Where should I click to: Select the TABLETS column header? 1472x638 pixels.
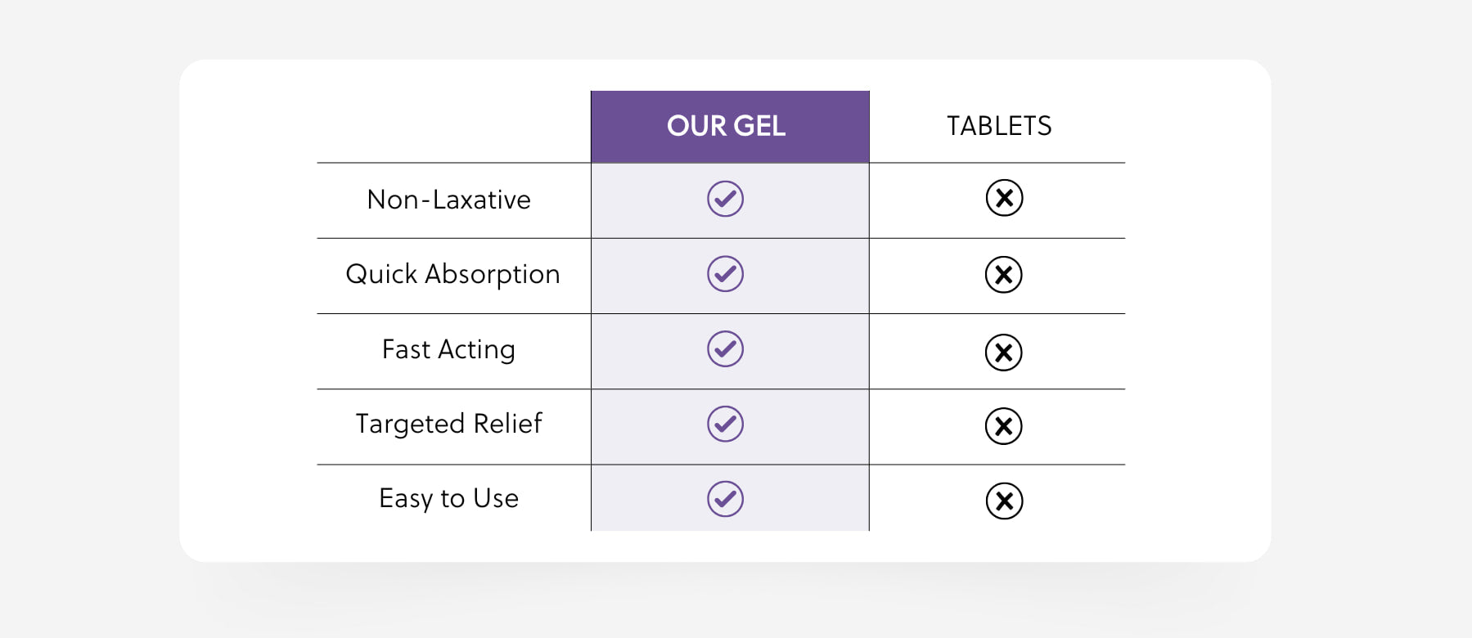coord(999,126)
